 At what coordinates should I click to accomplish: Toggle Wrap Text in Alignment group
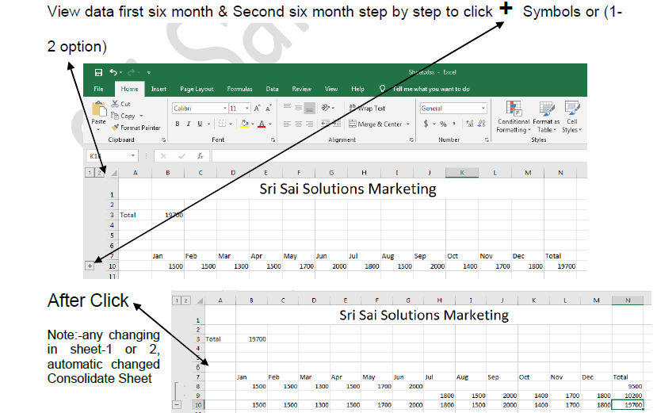[x=367, y=109]
